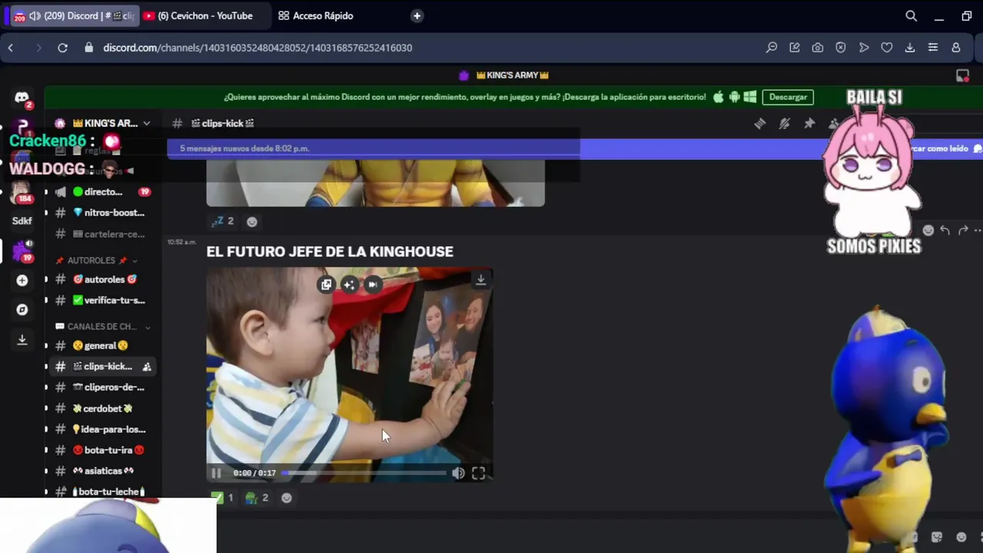Toggle the green check reaction with count 1
Screen dimensions: 983x553
222,498
